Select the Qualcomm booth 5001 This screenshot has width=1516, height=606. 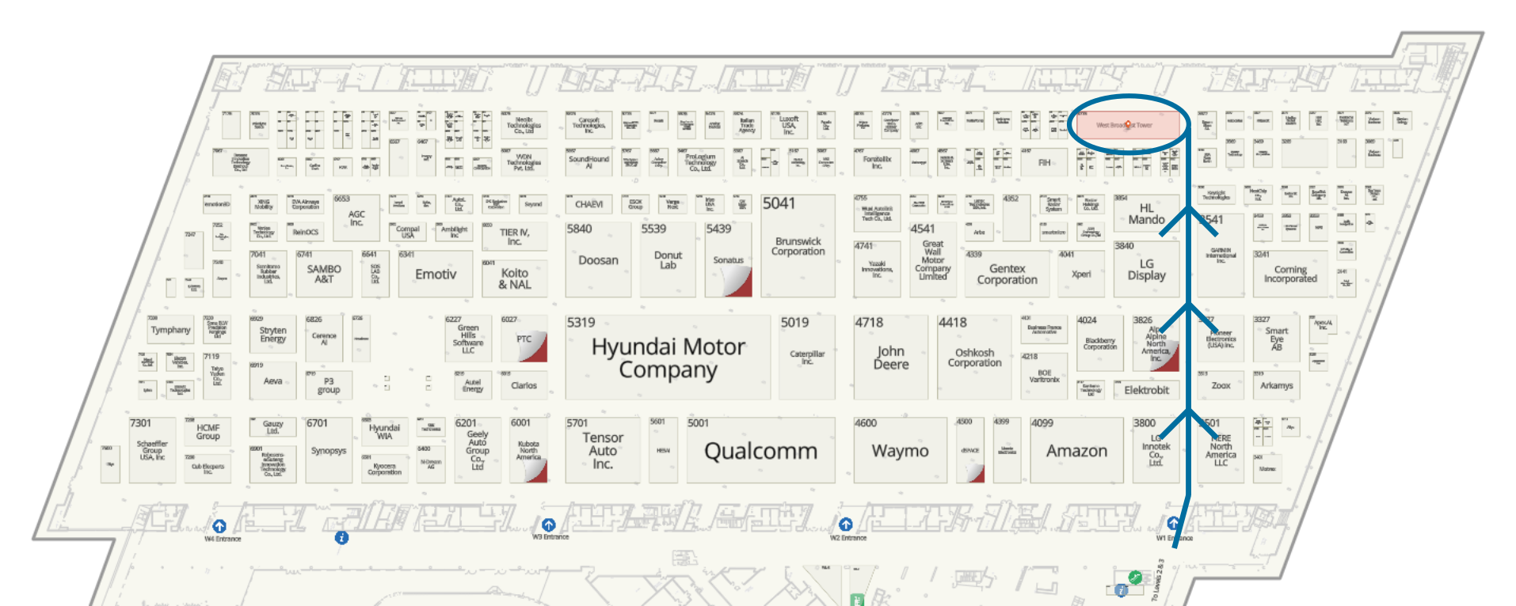click(x=760, y=450)
